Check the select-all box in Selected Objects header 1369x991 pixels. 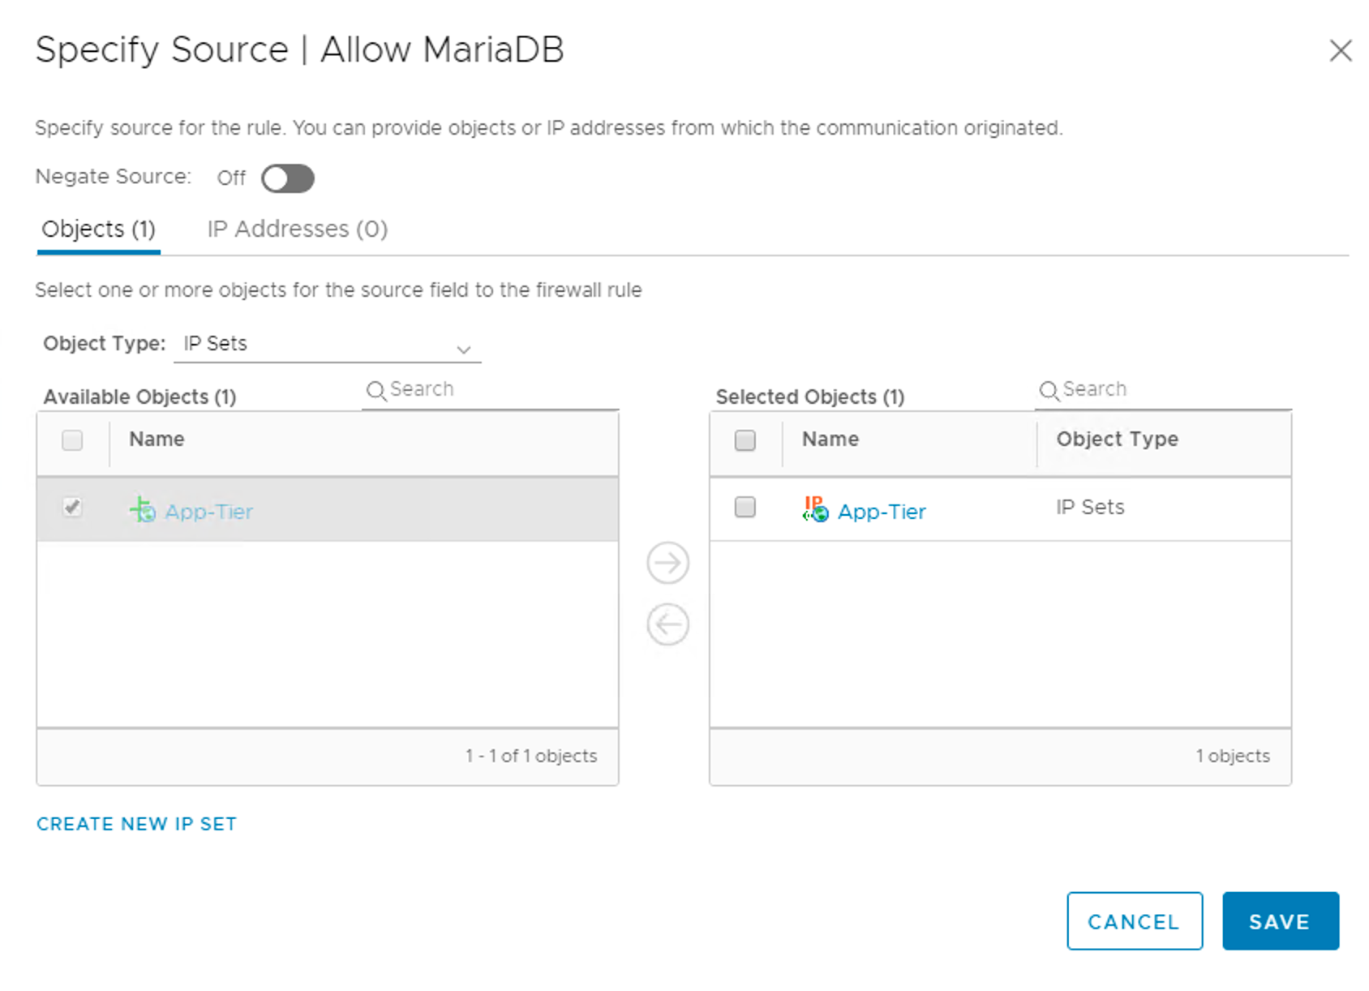tap(745, 440)
